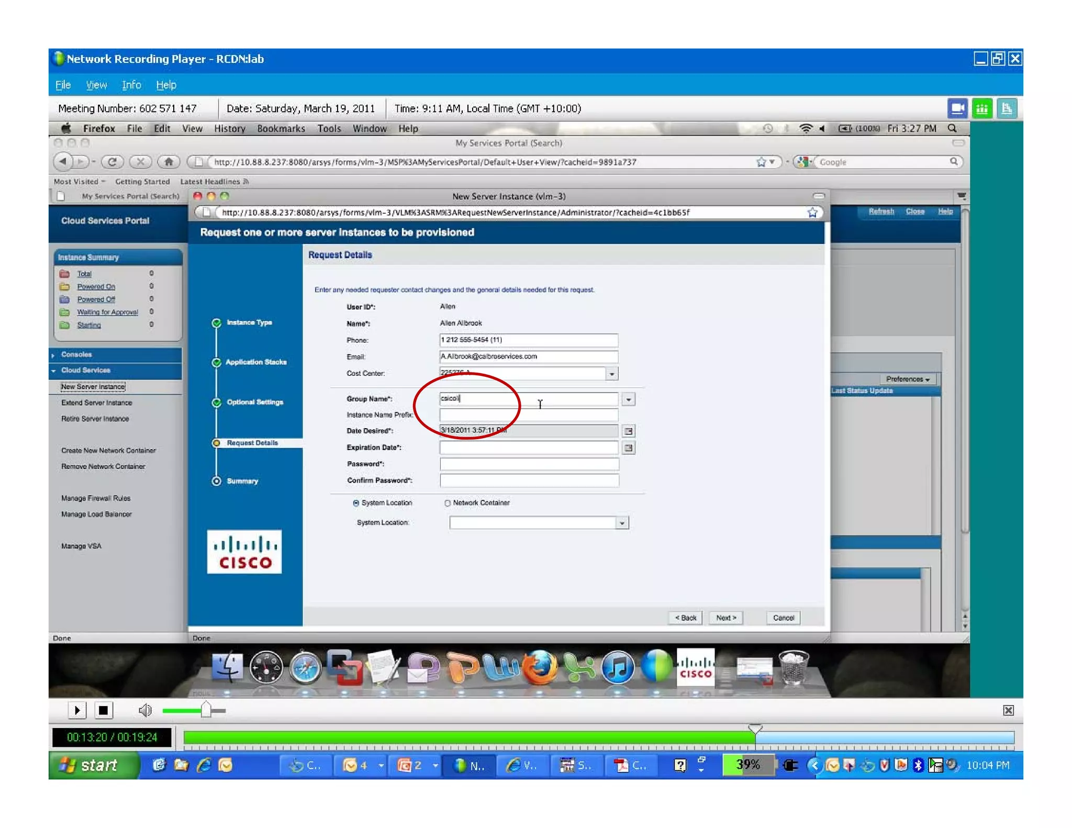Open the File menu of Network Recording Player
The width and height of the screenshot is (1072, 828).
tap(63, 85)
